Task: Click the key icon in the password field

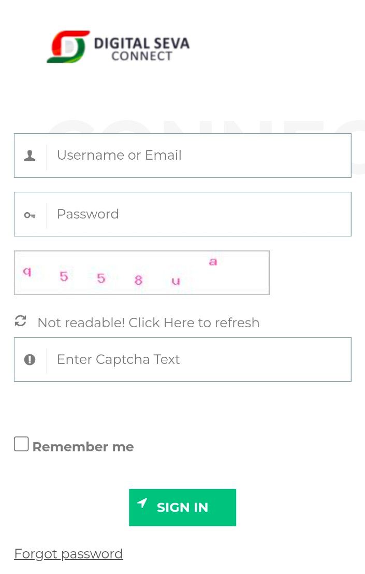Action: (x=30, y=214)
